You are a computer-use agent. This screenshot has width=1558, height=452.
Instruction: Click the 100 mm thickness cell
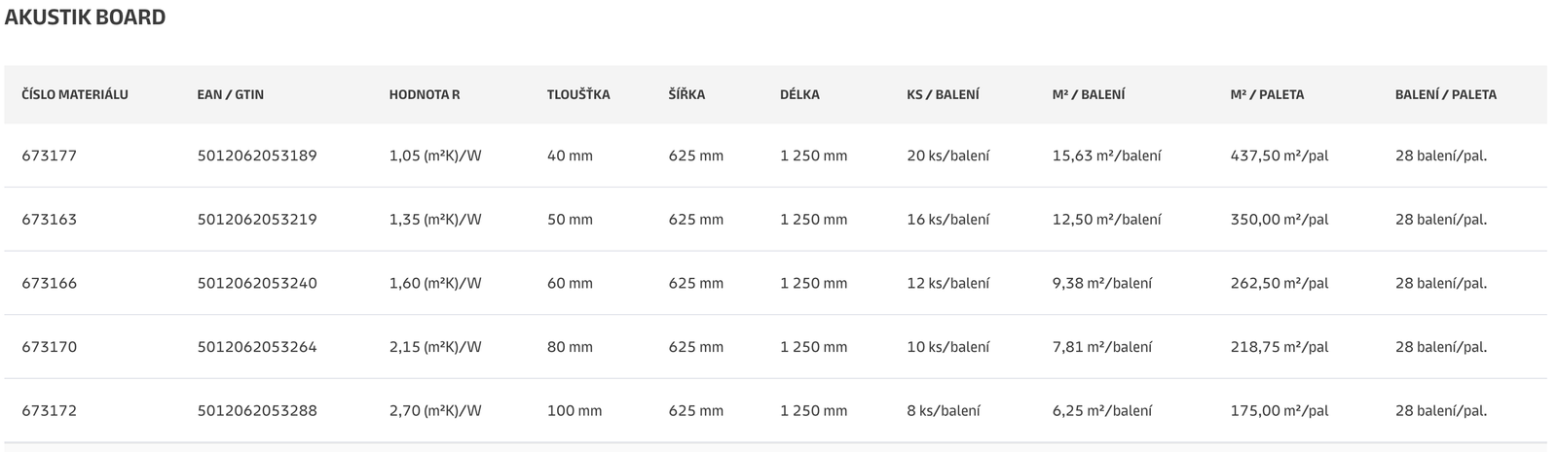(x=575, y=411)
